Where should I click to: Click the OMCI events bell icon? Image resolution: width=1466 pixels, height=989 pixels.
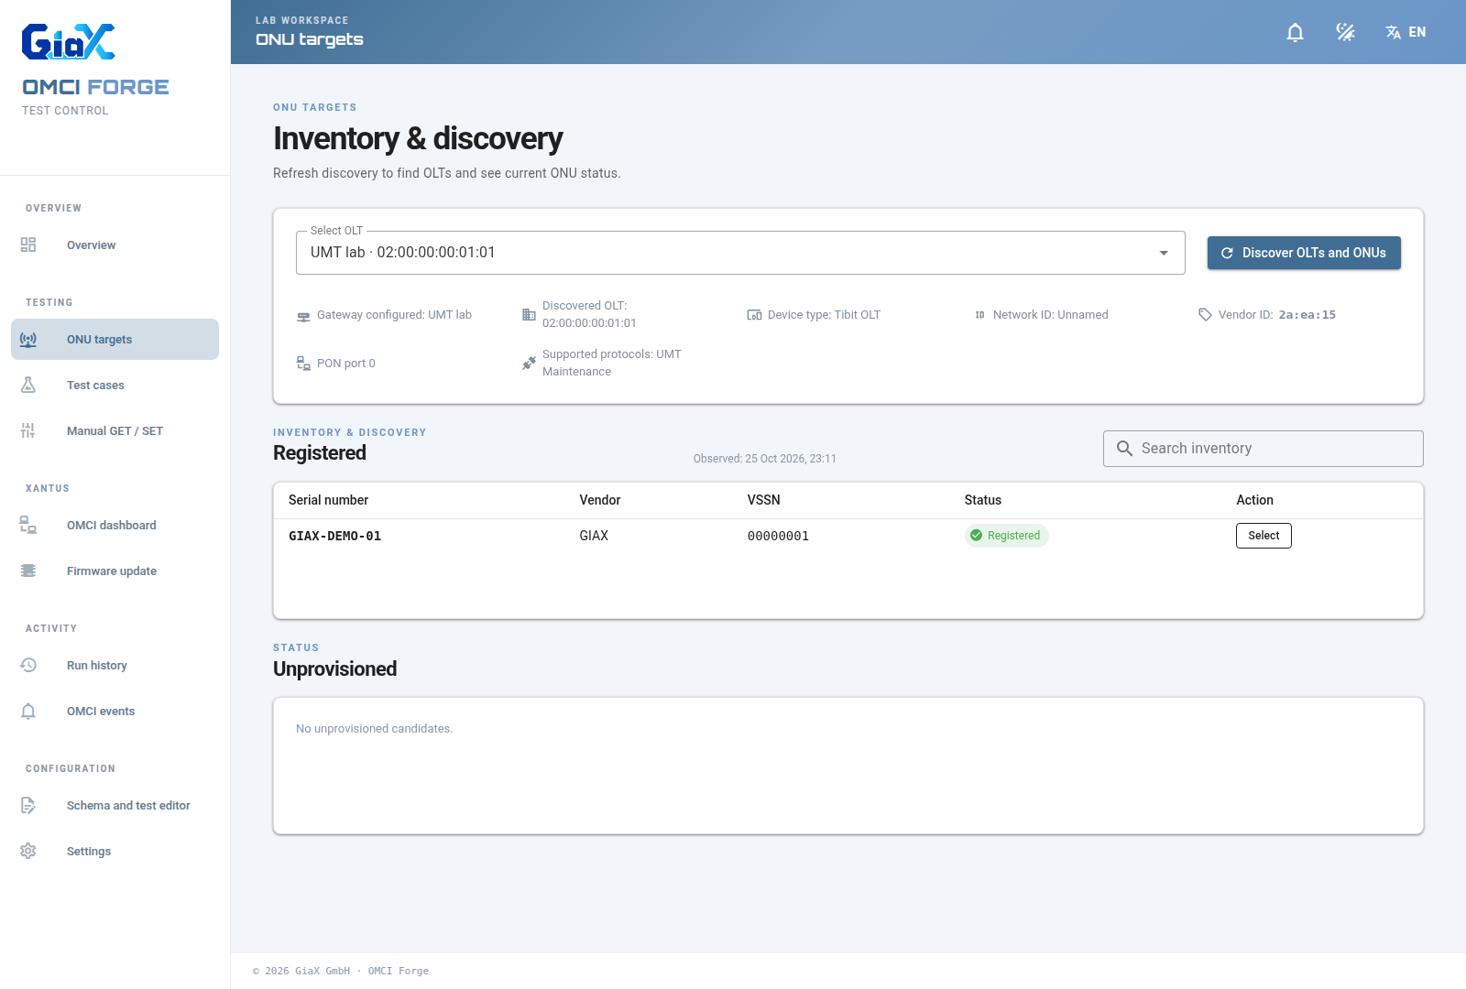tap(28, 711)
